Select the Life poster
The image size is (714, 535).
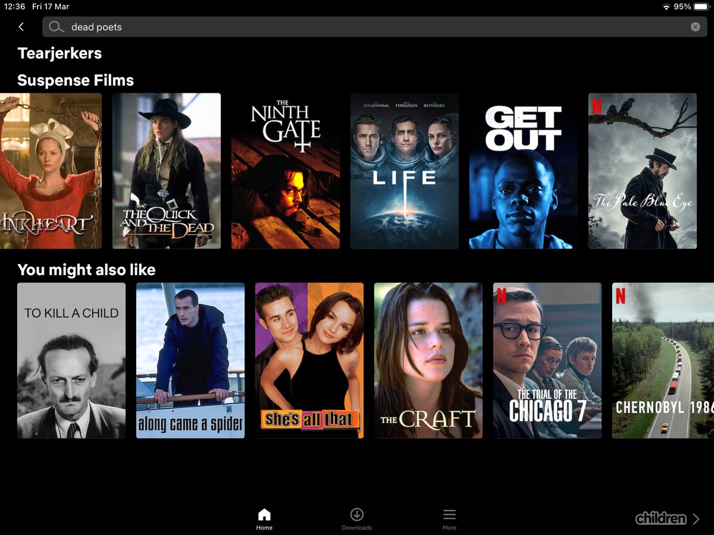pos(405,171)
